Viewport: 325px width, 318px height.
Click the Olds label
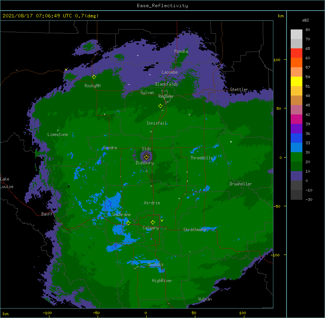[x=146, y=149]
